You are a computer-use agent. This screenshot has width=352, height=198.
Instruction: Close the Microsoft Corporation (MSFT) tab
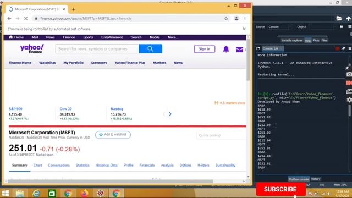tap(64, 9)
